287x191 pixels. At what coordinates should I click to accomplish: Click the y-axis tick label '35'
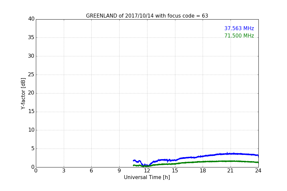click(31, 37)
